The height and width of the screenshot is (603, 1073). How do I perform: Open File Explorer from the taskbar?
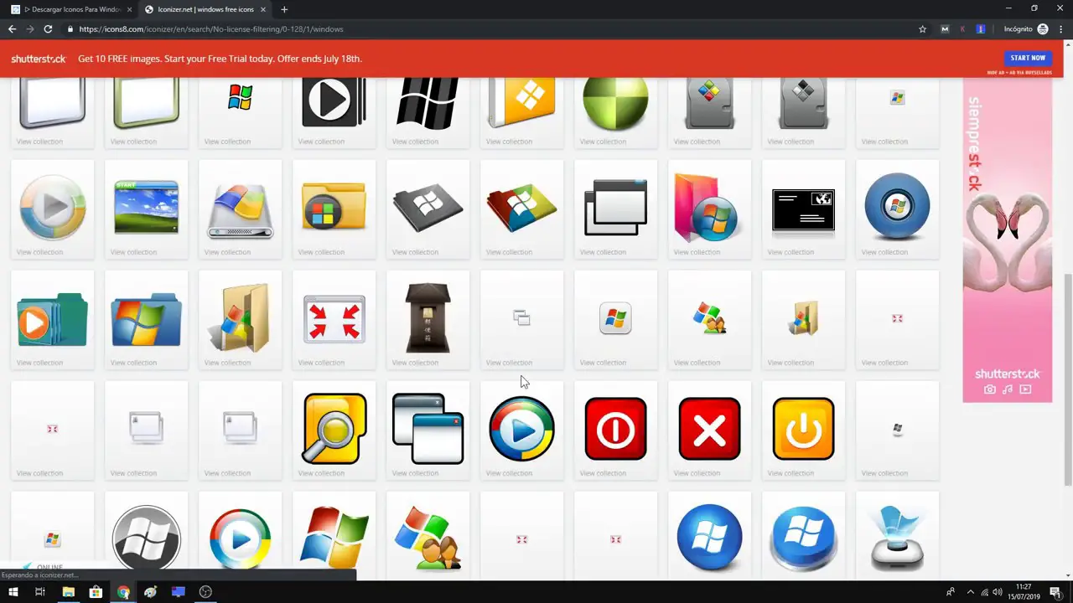(68, 591)
